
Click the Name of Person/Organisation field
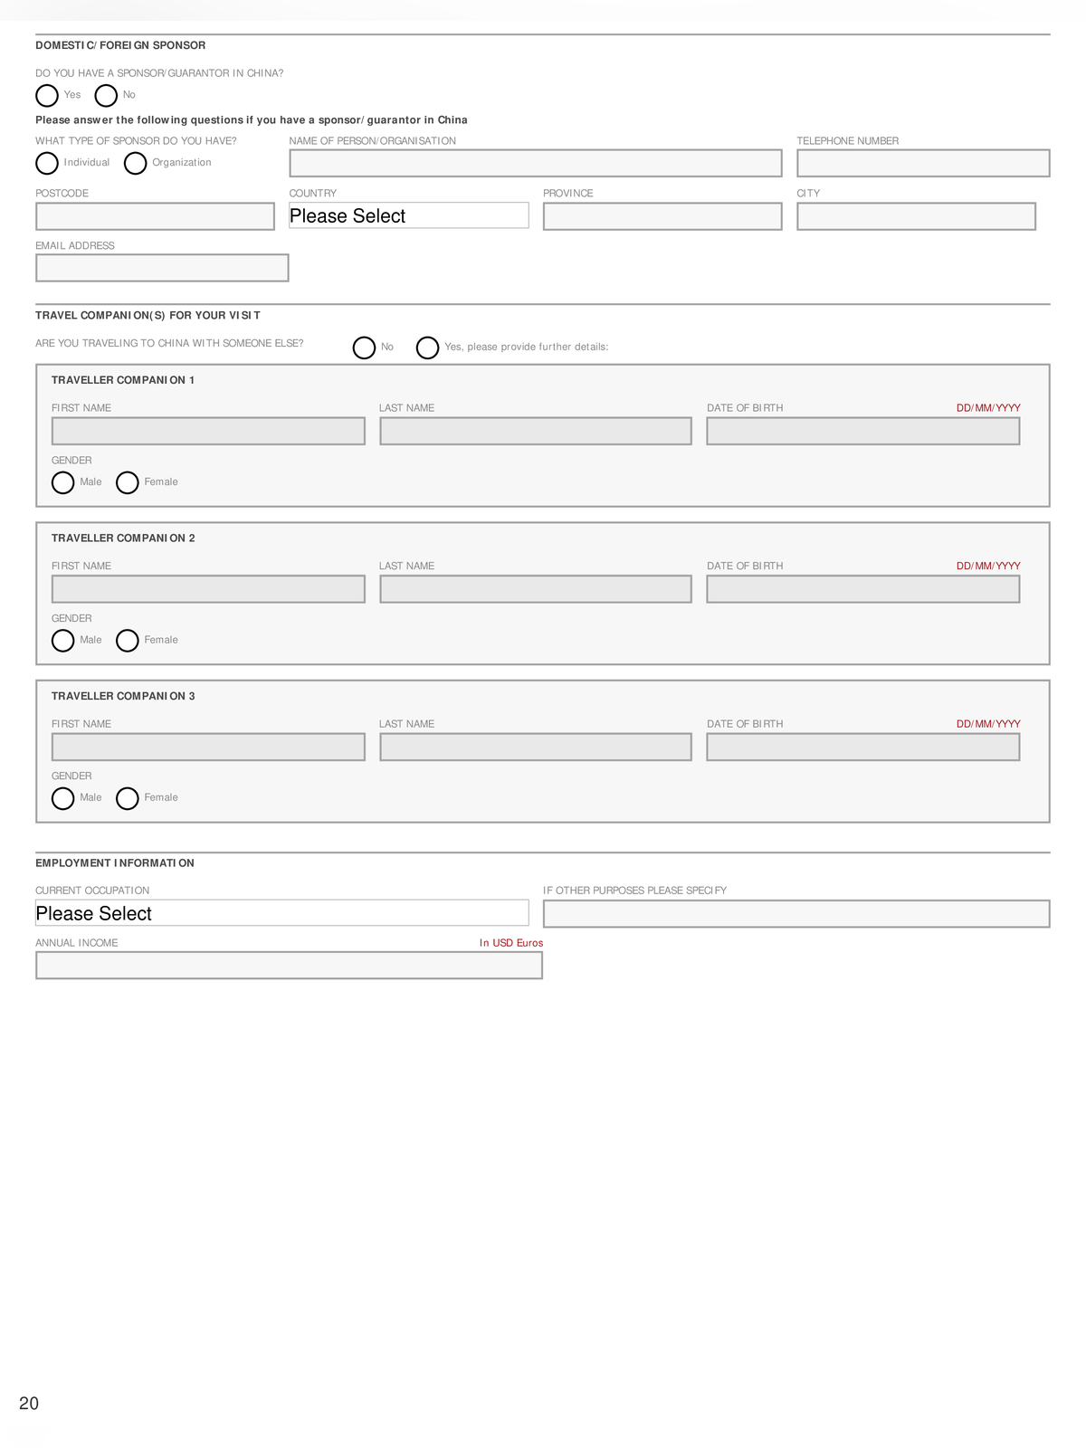[x=536, y=163]
